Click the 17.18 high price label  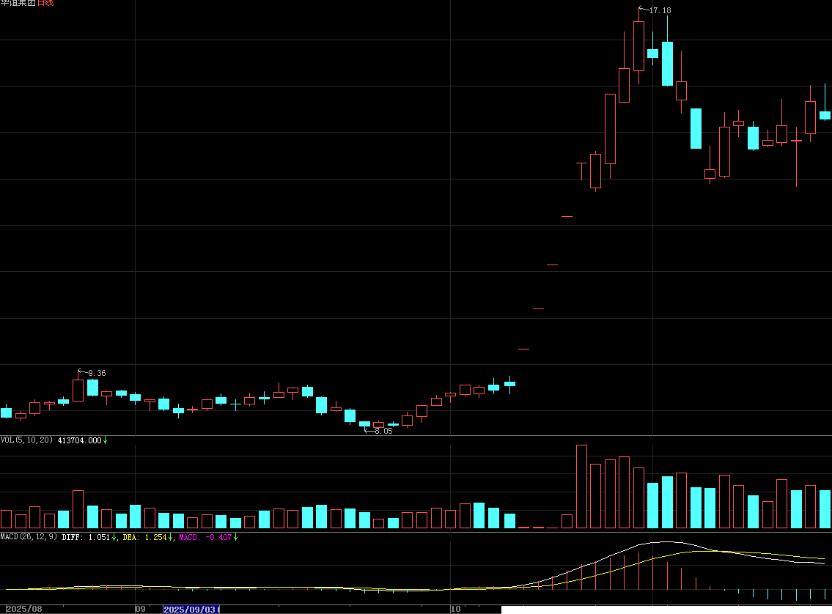tap(660, 10)
